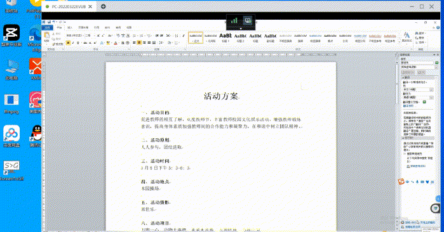The height and width of the screenshot is (232, 444).
Task: Click the Character Border icon
Action: pos(128,35)
